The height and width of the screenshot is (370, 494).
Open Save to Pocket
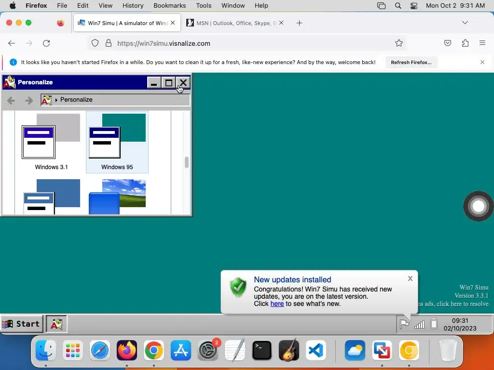(447, 43)
